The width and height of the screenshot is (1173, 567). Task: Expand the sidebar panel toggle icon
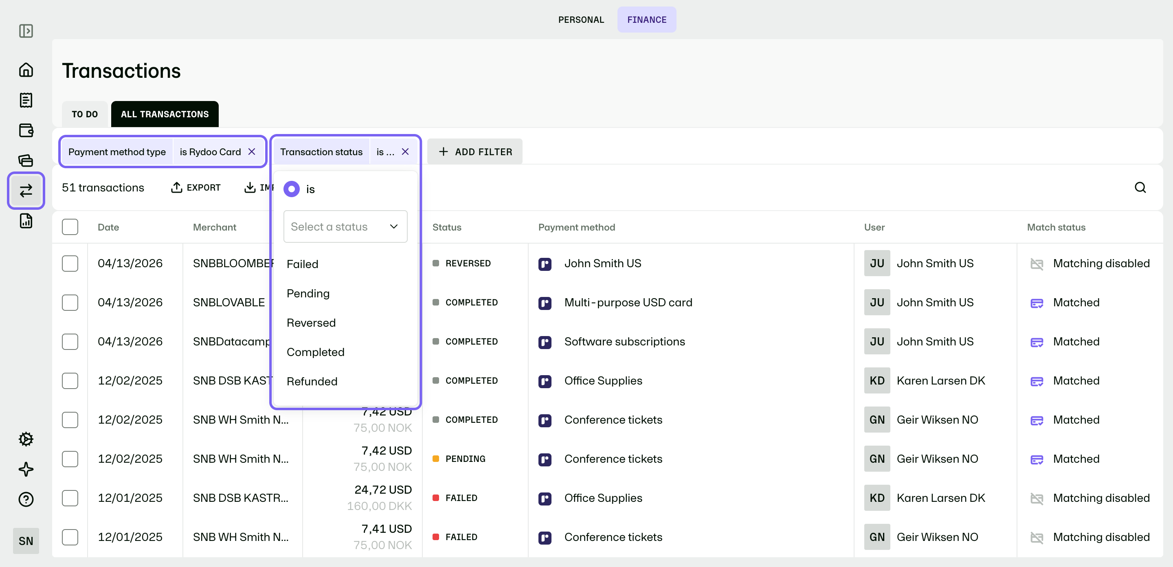(26, 31)
